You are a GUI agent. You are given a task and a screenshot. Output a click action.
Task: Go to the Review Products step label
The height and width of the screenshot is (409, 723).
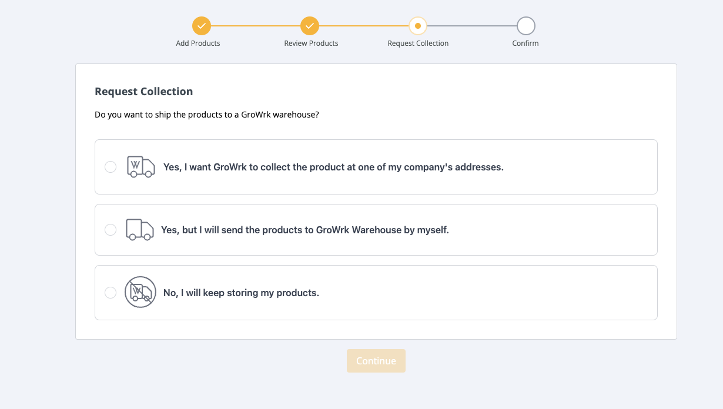311,43
